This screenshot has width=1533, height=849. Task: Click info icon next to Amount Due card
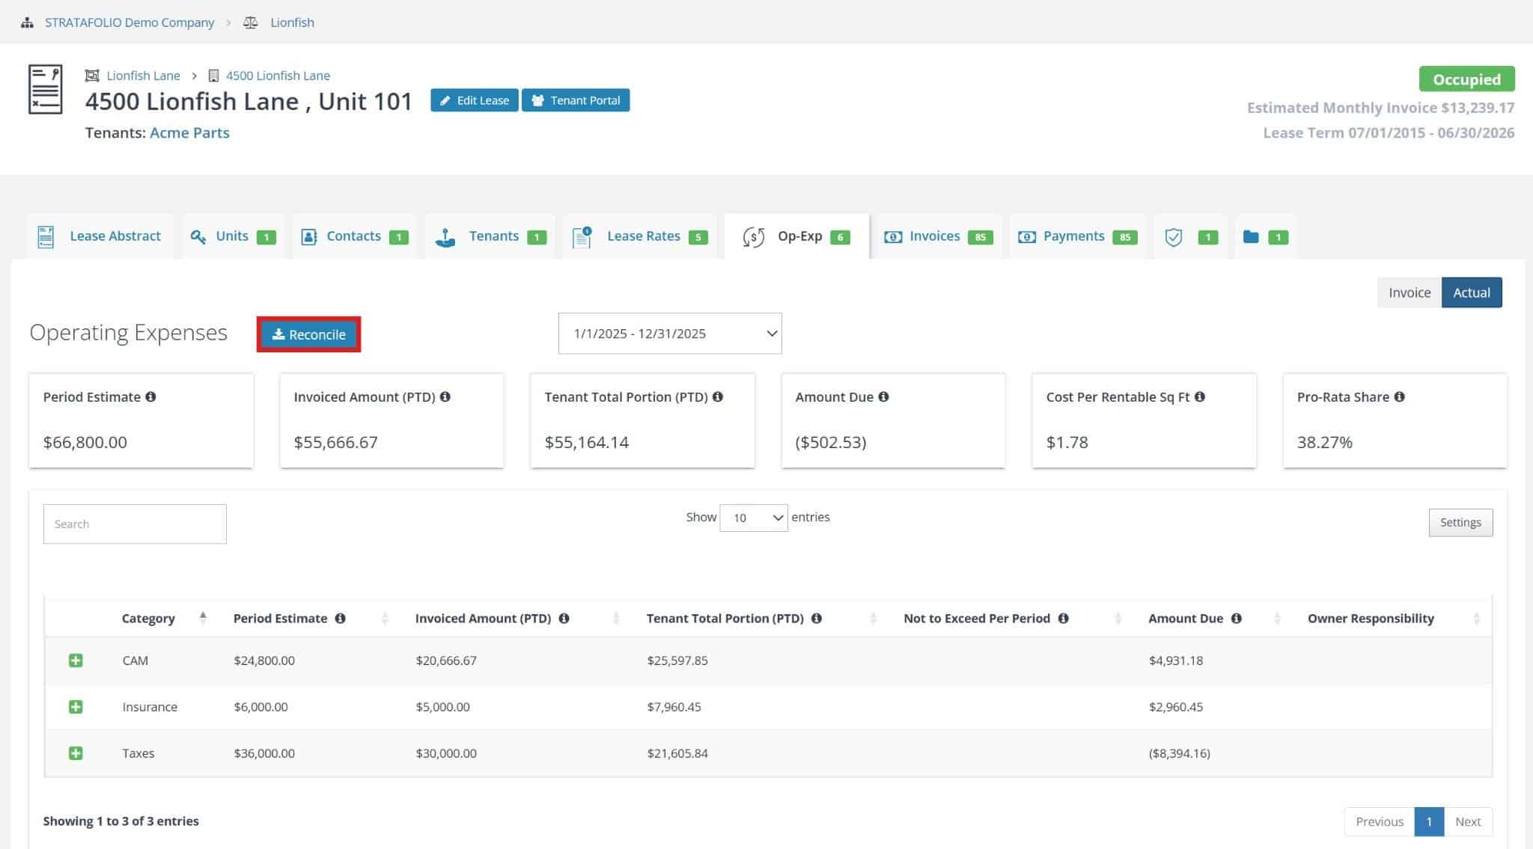883,396
